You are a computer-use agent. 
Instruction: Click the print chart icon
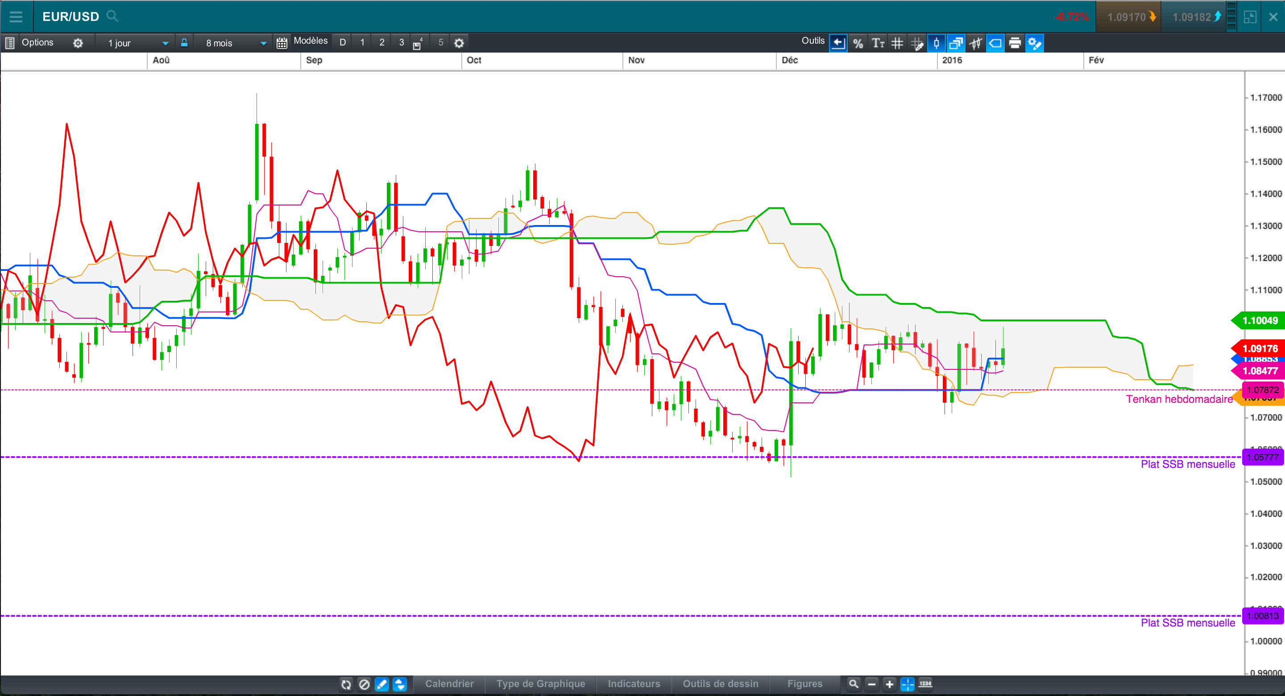pyautogui.click(x=1015, y=43)
